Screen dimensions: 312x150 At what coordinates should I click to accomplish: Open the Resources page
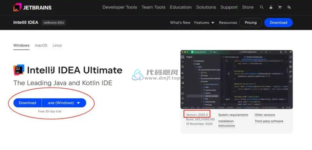228,22
